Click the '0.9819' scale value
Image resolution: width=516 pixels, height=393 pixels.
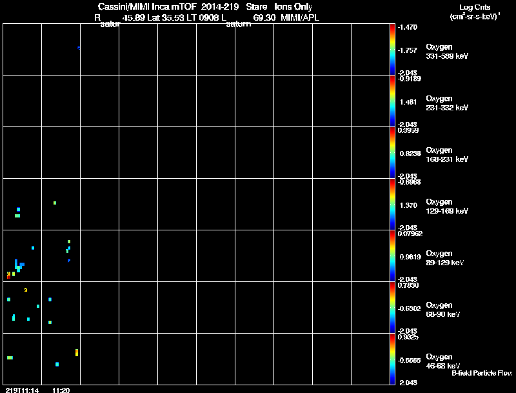coord(410,257)
